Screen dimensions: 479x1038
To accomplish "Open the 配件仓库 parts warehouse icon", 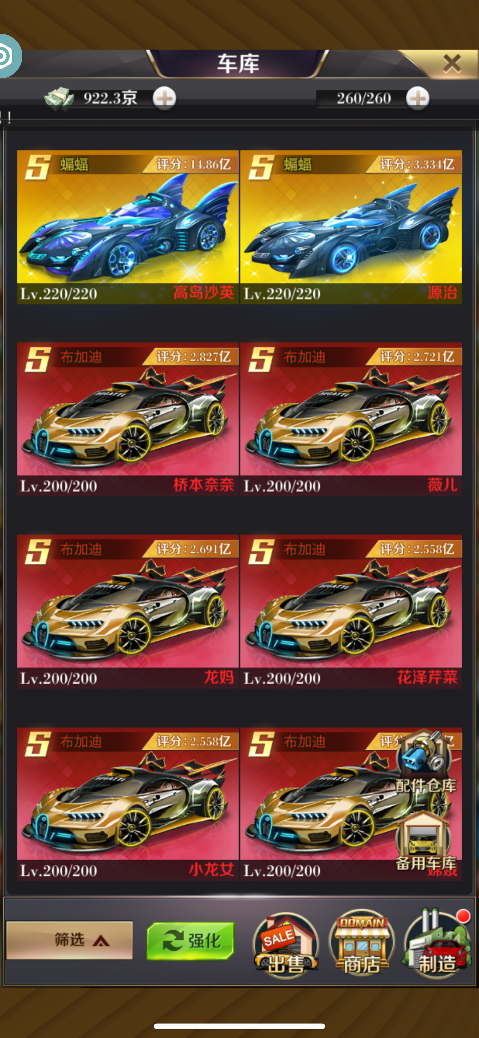I will pyautogui.click(x=426, y=761).
